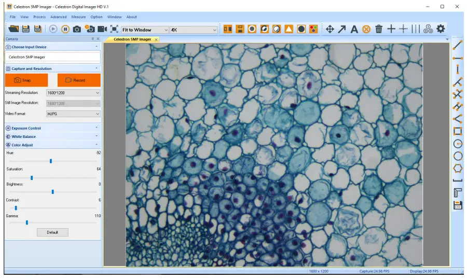Select the Polygon measure tool
The height and width of the screenshot is (280, 467).
pyautogui.click(x=458, y=169)
